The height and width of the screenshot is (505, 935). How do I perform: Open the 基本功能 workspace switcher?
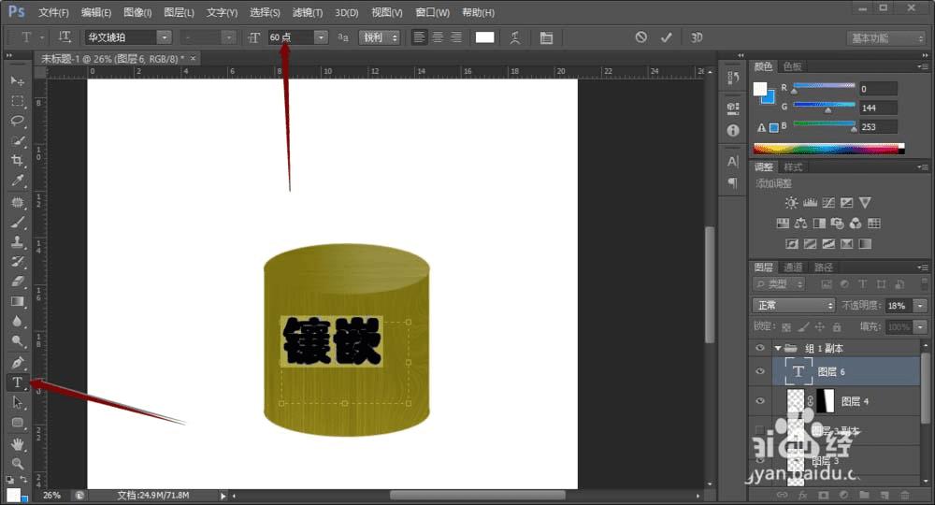(886, 38)
